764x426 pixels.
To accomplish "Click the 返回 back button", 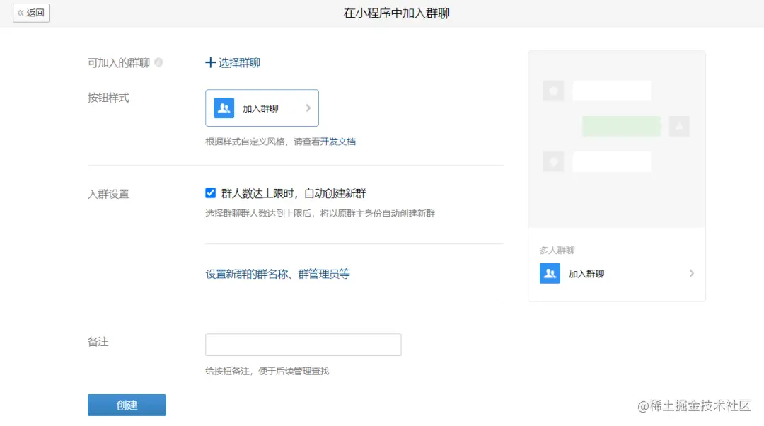I will 31,13.
